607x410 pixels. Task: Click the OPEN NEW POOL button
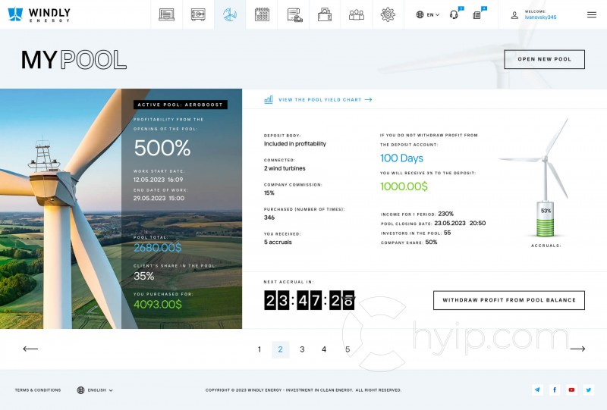coord(544,59)
